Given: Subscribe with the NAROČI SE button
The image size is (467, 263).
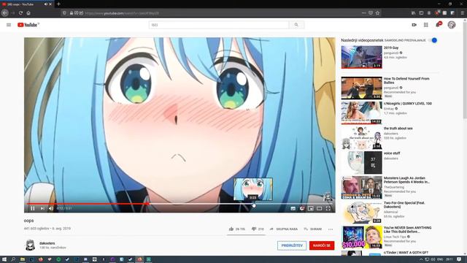Looking at the screenshot, I should tap(322, 245).
